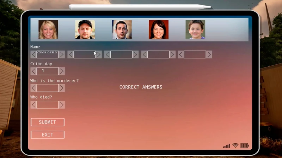Select the dark-haired woman's portrait
The width and height of the screenshot is (282, 158).
(159, 29)
